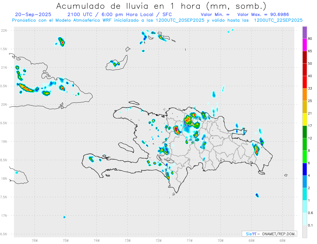Image resolution: width=317 pixels, height=244 pixels.
Task: Click the 'Valor Min. =' label
Action: [x=215, y=14]
